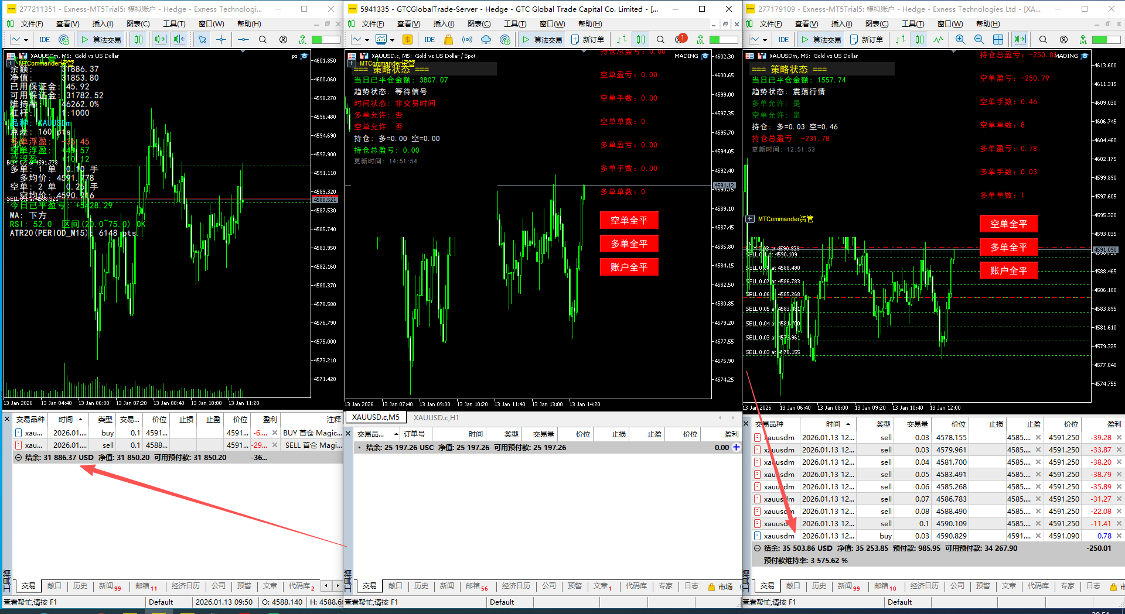The height and width of the screenshot is (614, 1125).
Task: Click the dollar sign icon in GTC toolbar
Action: (407, 40)
